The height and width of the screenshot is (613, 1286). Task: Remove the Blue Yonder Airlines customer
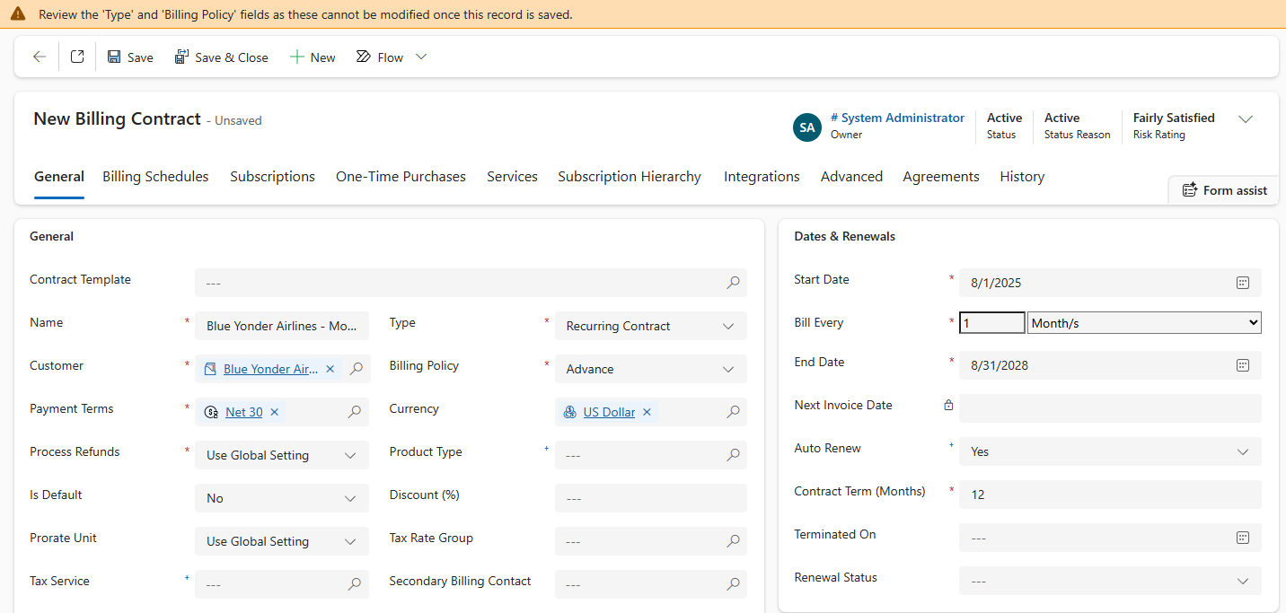click(x=330, y=369)
